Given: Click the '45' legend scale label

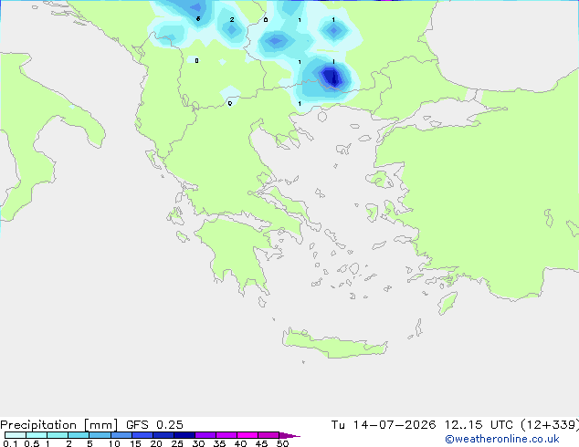Looking at the screenshot, I should pos(261,443).
